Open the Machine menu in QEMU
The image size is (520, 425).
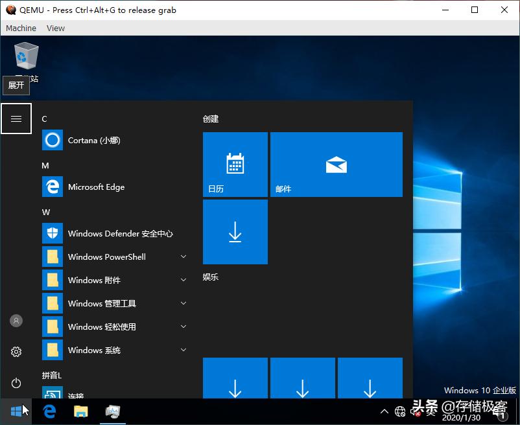pos(21,29)
